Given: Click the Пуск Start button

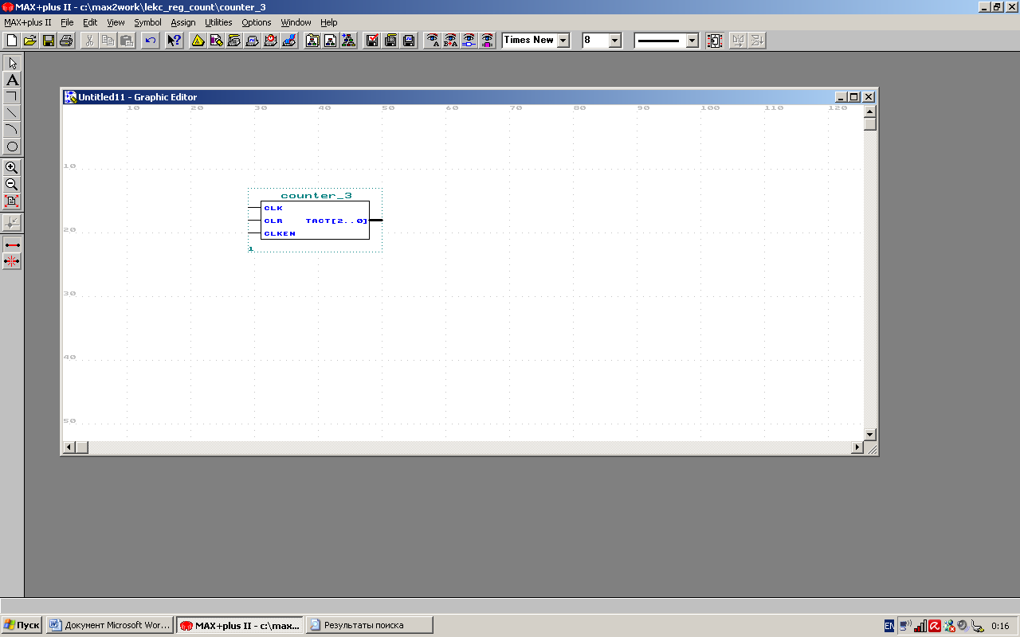Looking at the screenshot, I should pos(22,625).
